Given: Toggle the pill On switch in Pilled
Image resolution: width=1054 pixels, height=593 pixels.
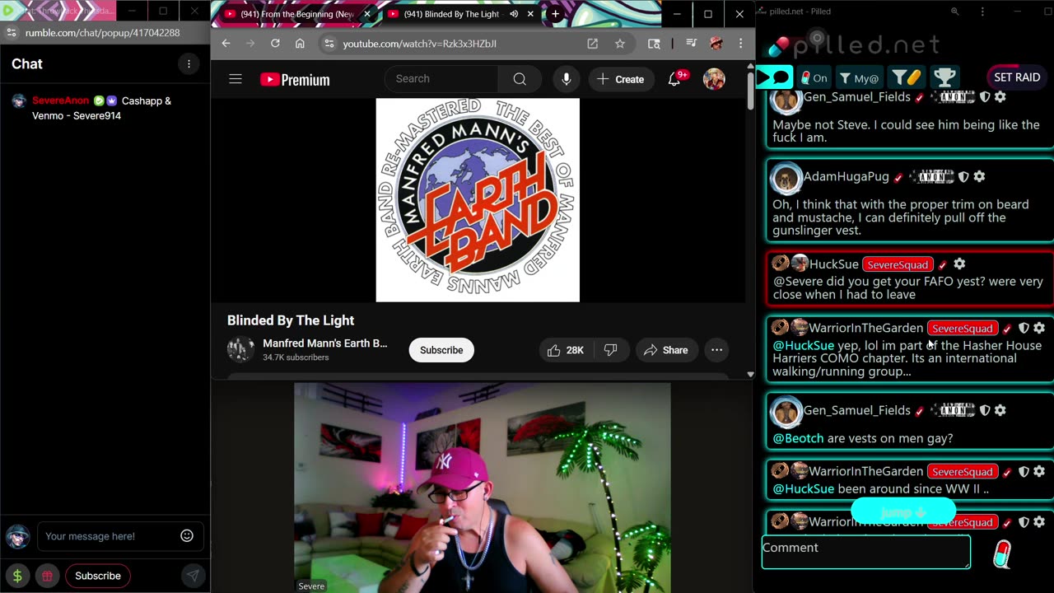Looking at the screenshot, I should pyautogui.click(x=814, y=78).
